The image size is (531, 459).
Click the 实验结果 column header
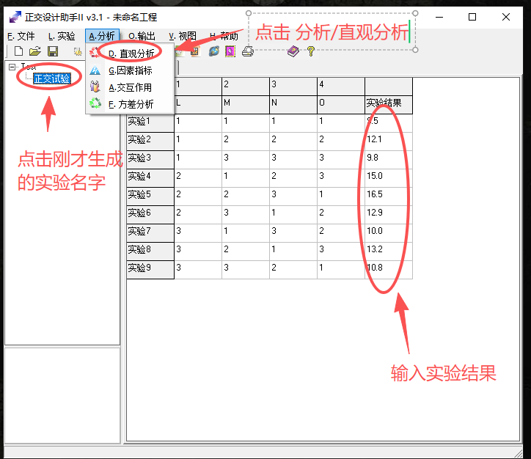point(388,104)
